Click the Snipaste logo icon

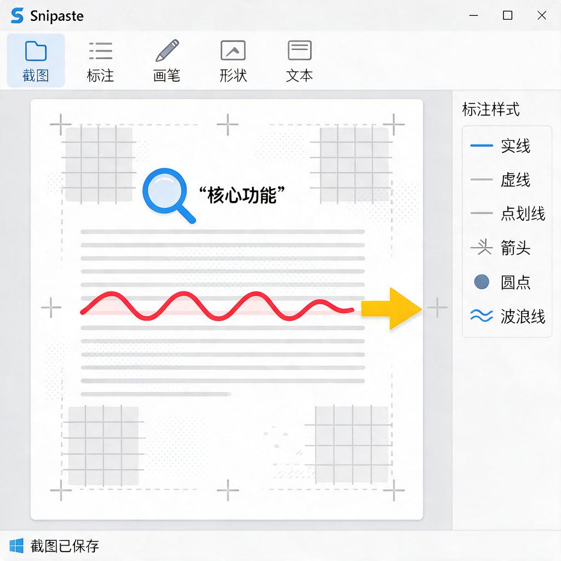click(x=17, y=16)
